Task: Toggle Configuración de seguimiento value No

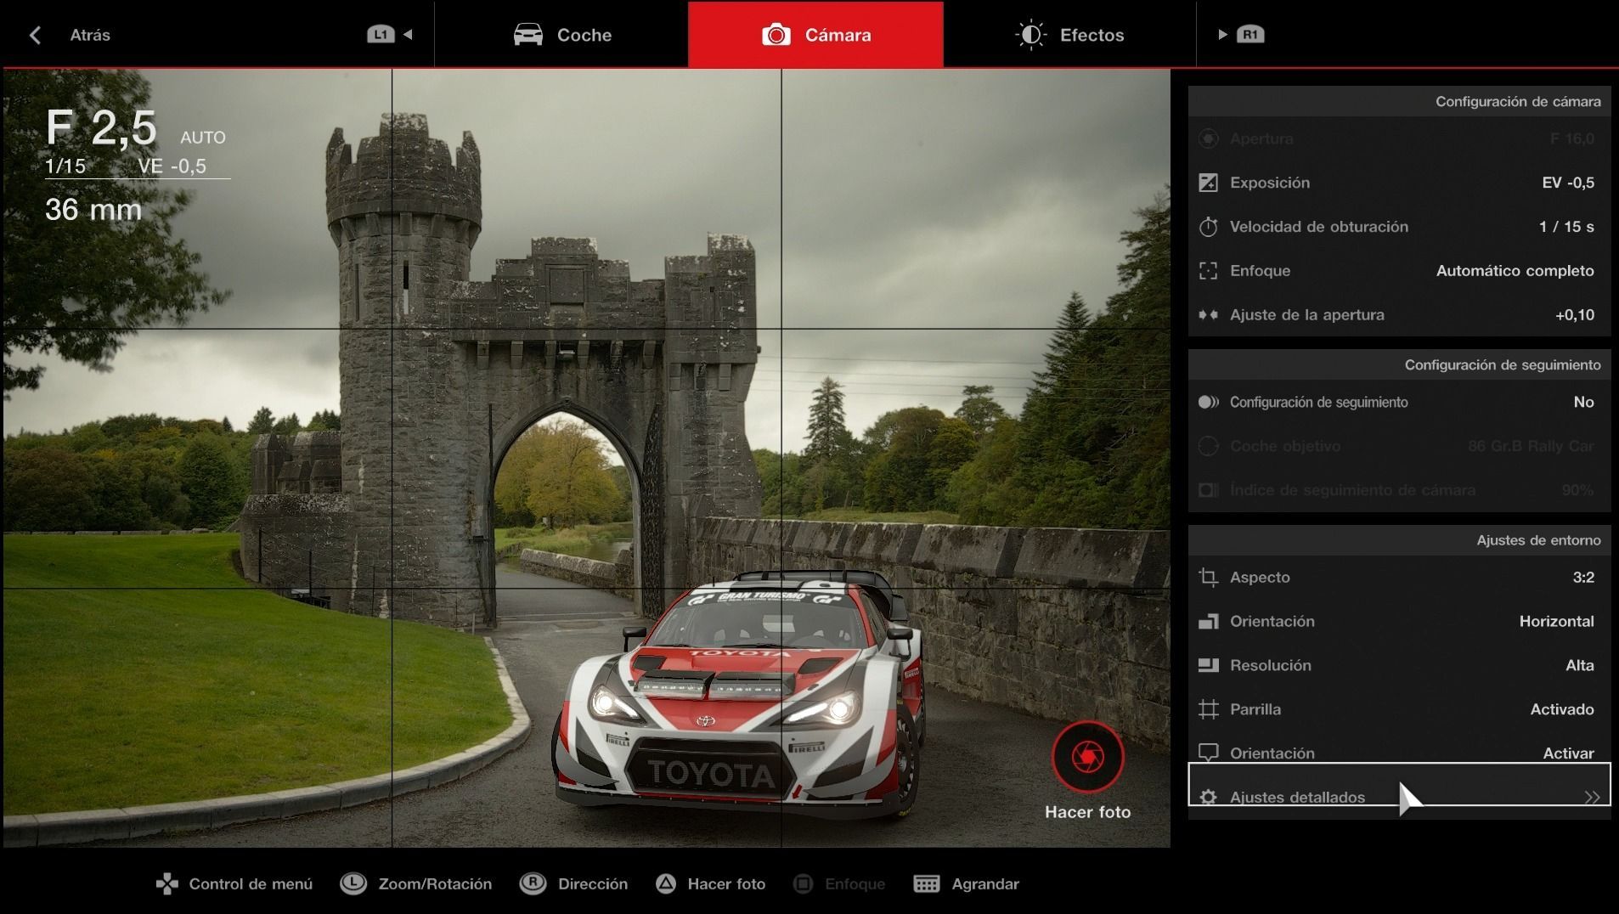Action: 1582,402
